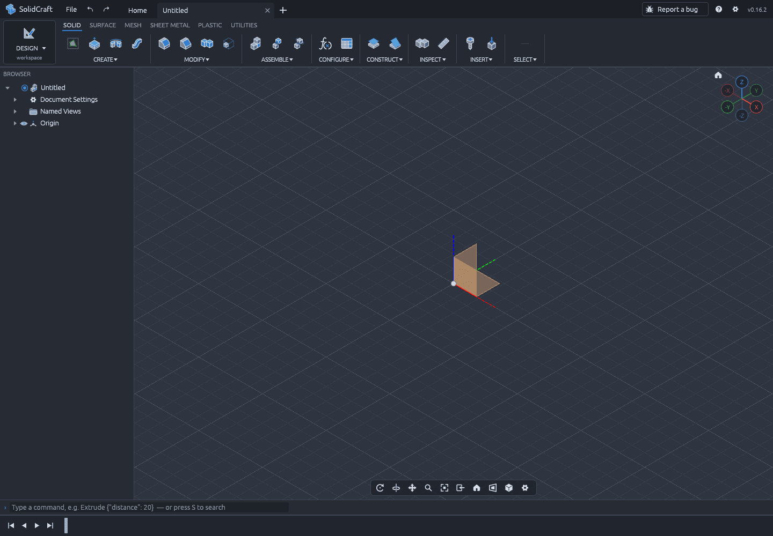Open the CREATE dropdown menu
This screenshot has width=773, height=536.
pyautogui.click(x=105, y=59)
